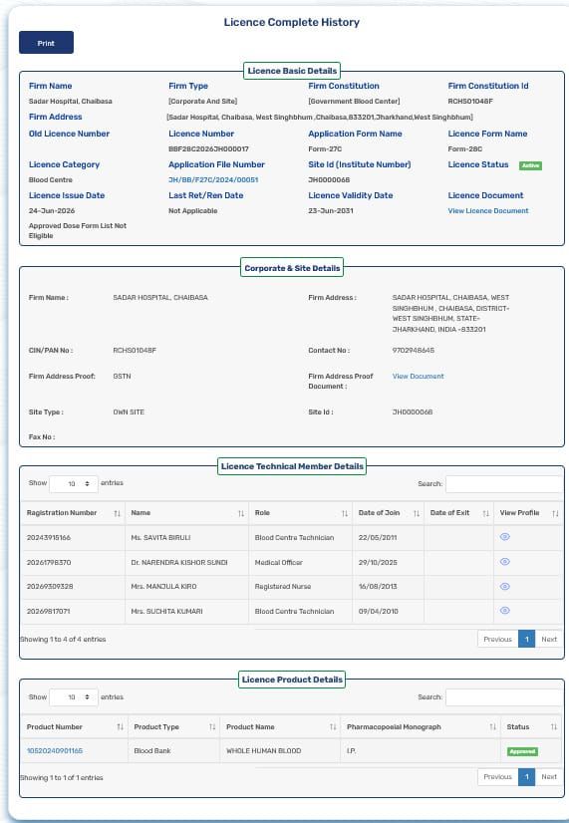This screenshot has height=823, width=569.
Task: View profile eye icon for Ms. Savita Biruli
Action: [505, 537]
